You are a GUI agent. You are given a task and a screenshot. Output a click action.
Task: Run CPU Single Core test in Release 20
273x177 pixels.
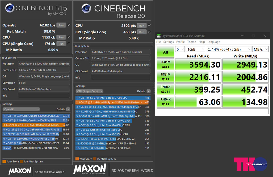pos(142,32)
